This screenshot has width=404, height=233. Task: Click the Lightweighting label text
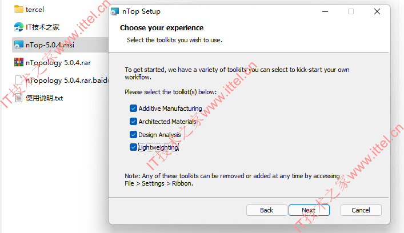click(x=158, y=147)
